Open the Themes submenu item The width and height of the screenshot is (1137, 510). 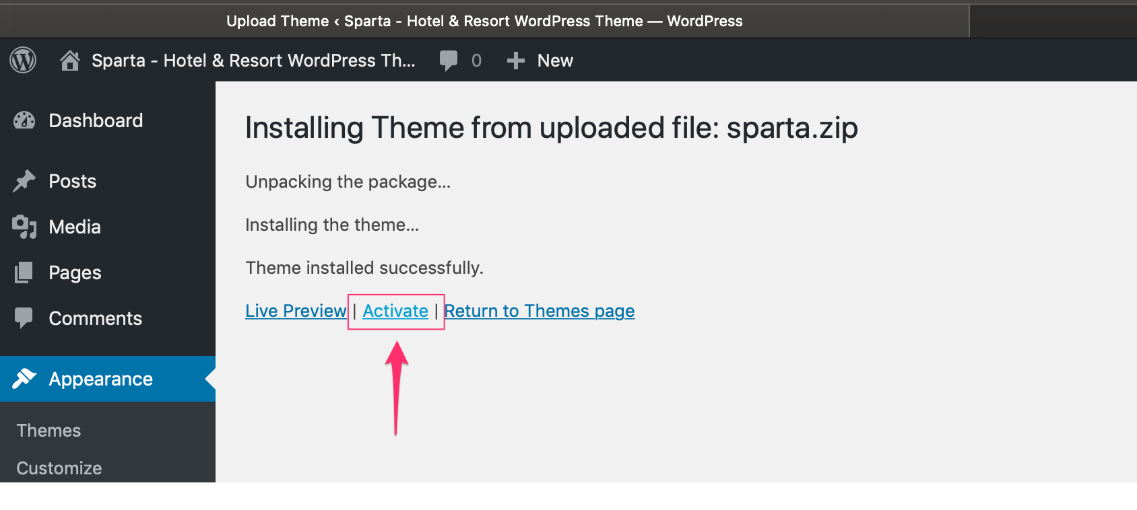[48, 431]
